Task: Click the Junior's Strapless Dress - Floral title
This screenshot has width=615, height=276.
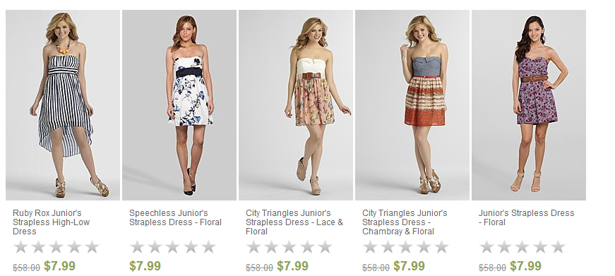Action: [x=526, y=217]
